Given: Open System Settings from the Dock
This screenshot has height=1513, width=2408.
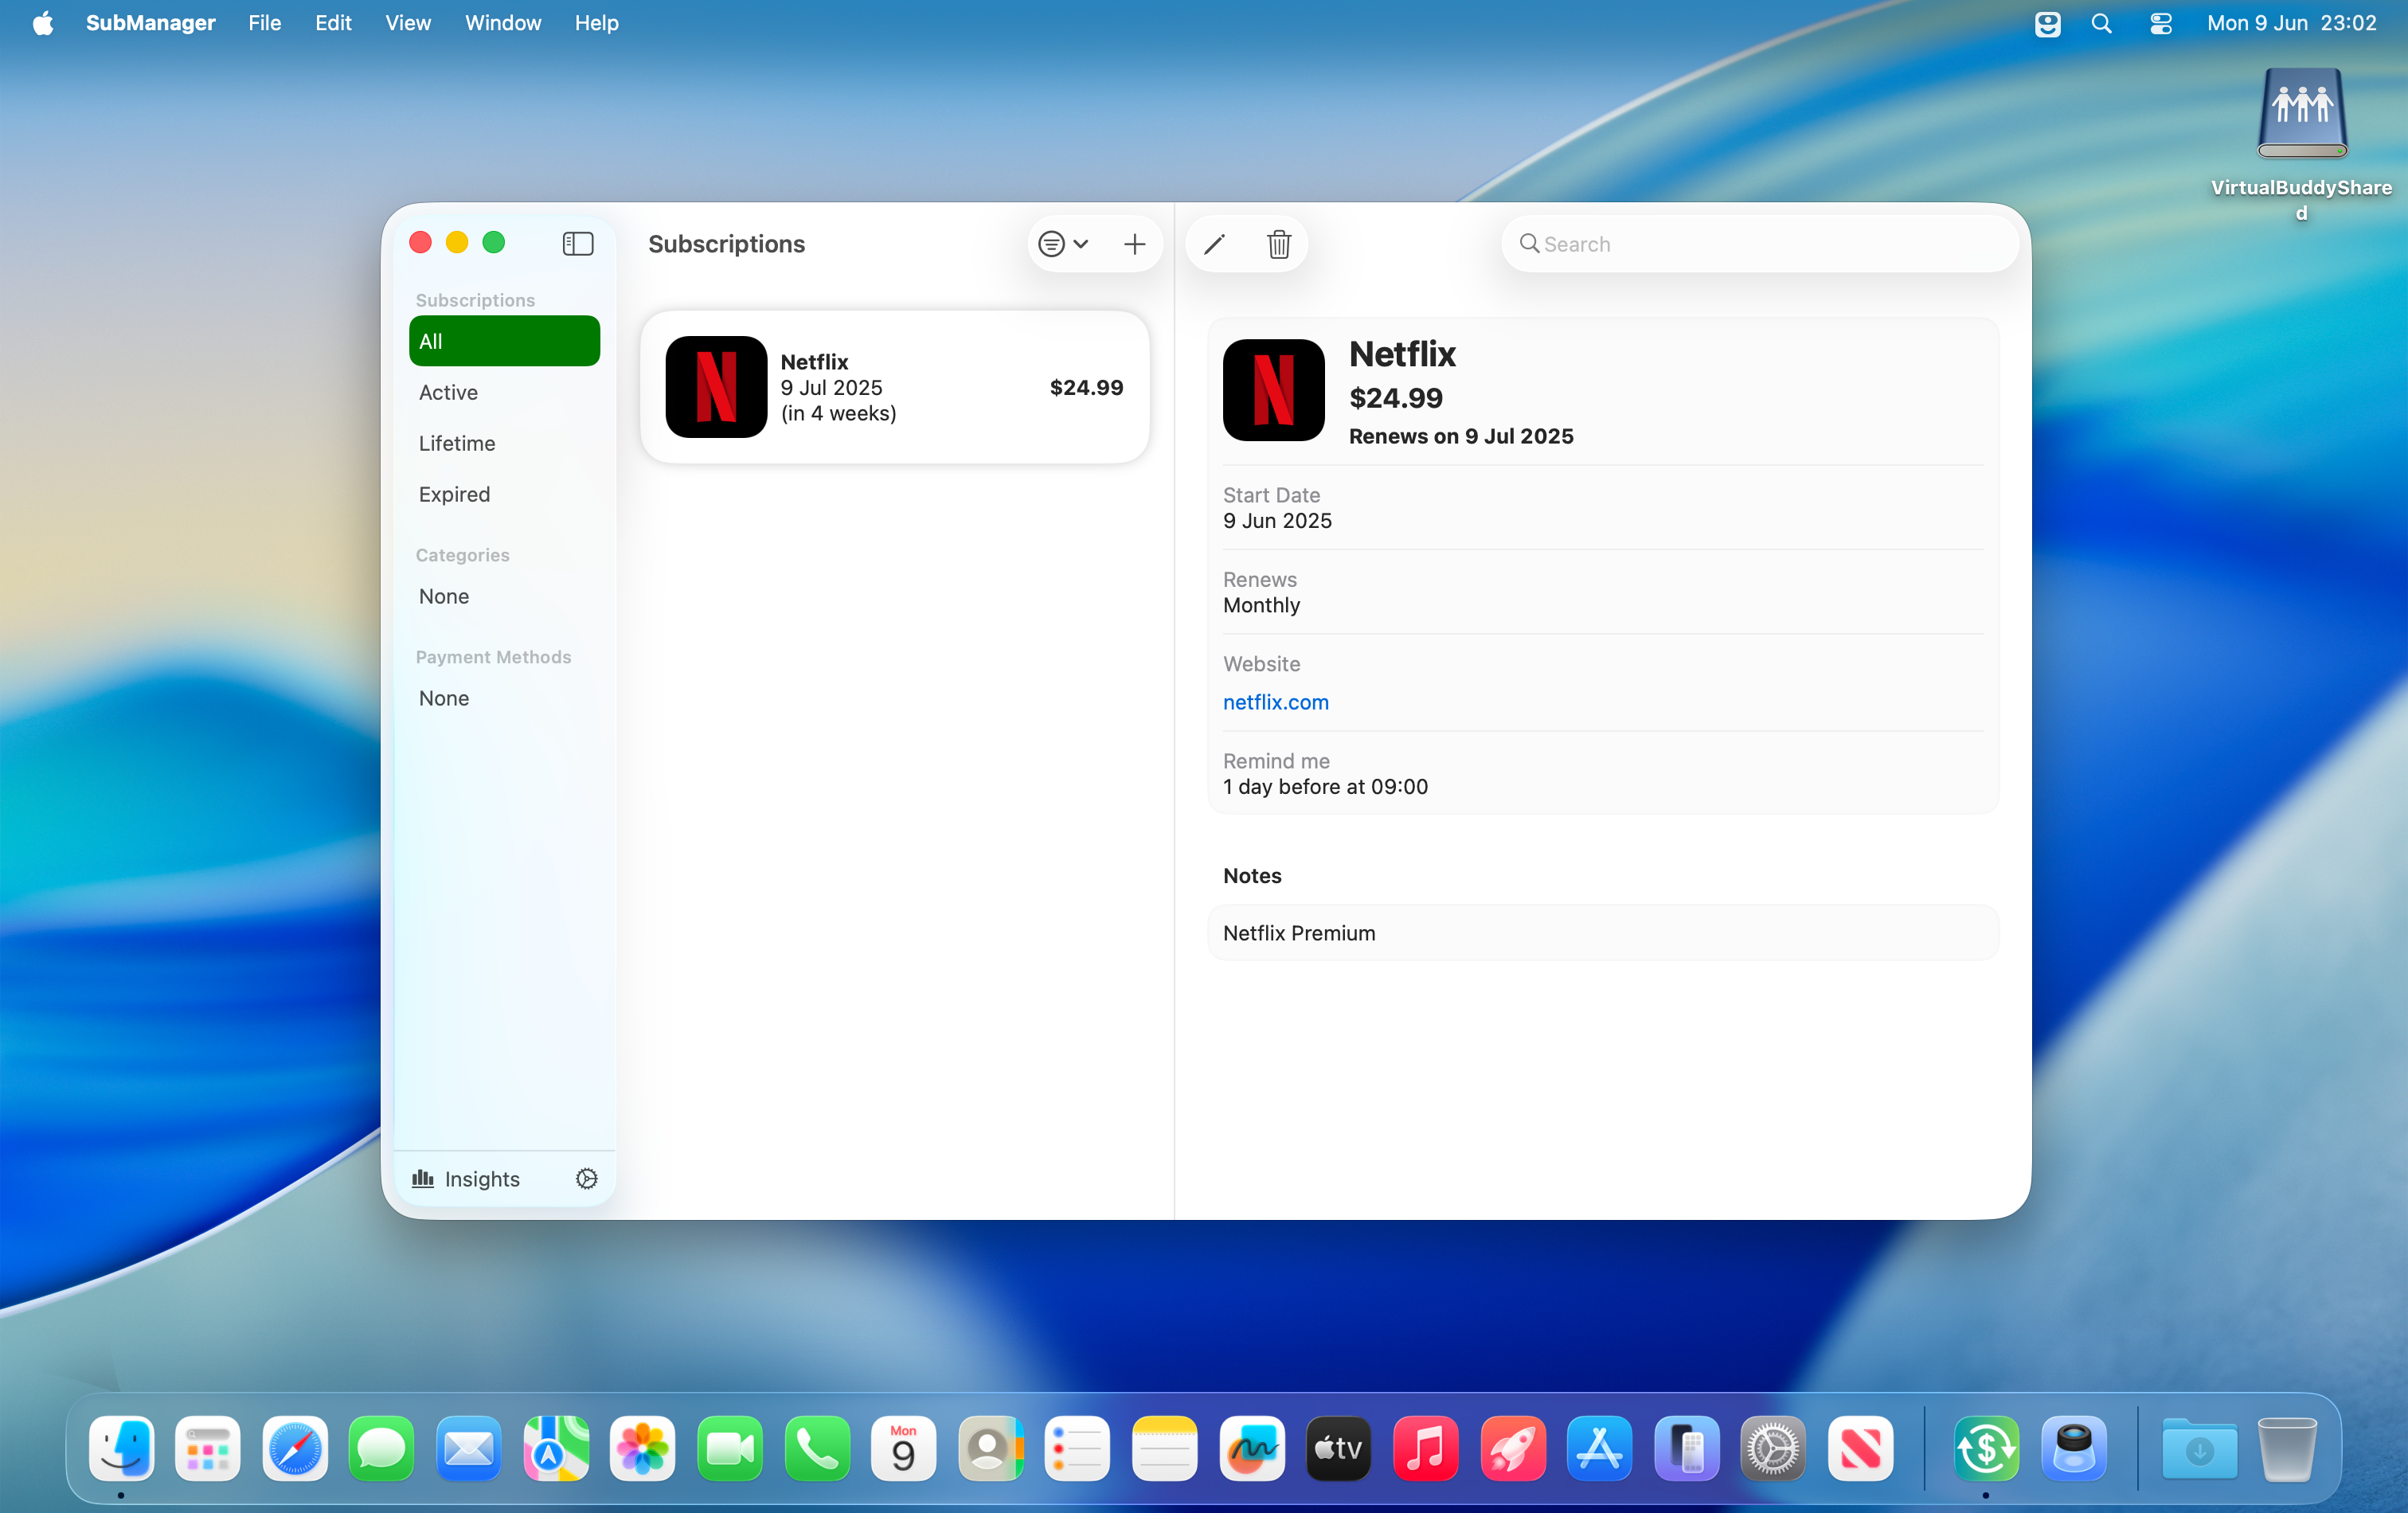Looking at the screenshot, I should (1774, 1447).
